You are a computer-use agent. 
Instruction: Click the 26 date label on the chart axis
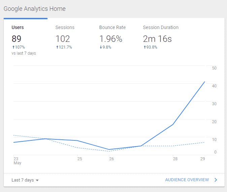pos(111,159)
